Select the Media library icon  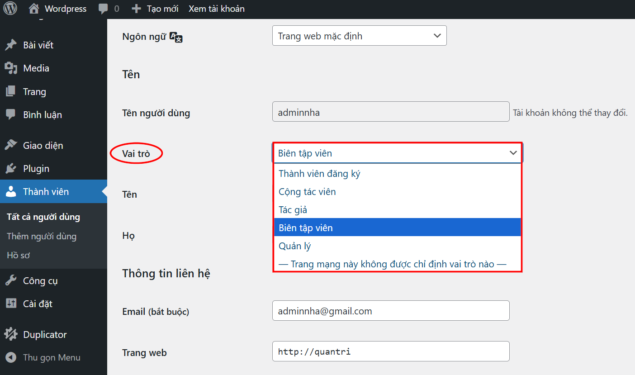(12, 68)
